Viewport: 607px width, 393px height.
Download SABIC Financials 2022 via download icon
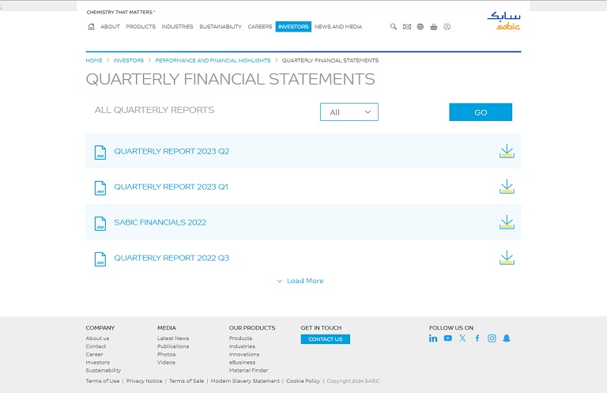[507, 222]
